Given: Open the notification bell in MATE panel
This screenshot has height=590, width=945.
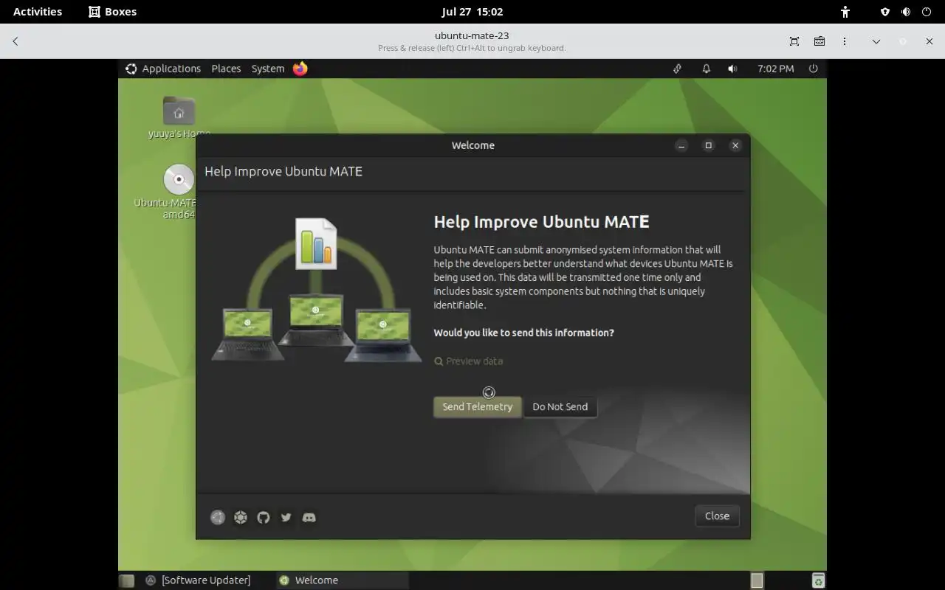Looking at the screenshot, I should [706, 69].
